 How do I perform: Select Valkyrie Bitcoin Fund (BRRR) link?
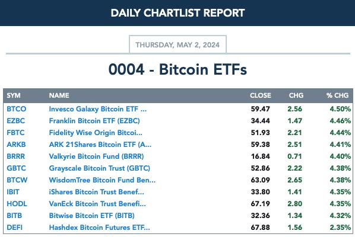(96, 156)
